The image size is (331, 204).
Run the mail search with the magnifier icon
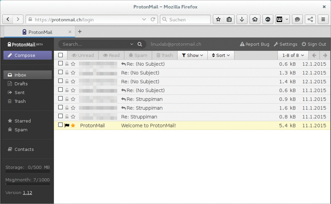tap(140, 44)
